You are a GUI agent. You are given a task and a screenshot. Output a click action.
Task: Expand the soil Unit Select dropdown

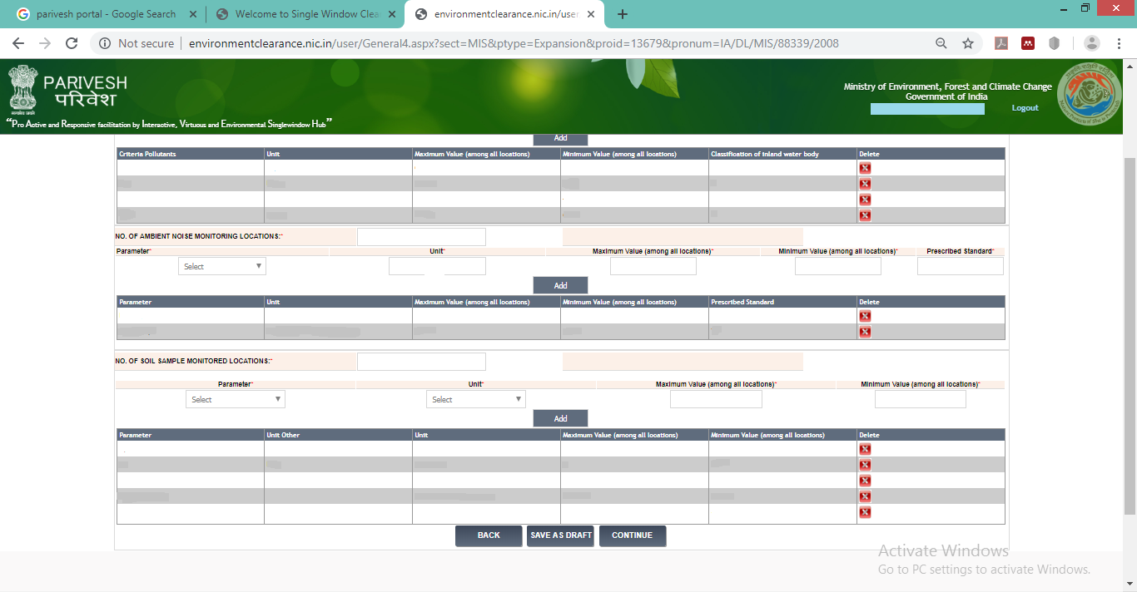pyautogui.click(x=475, y=399)
